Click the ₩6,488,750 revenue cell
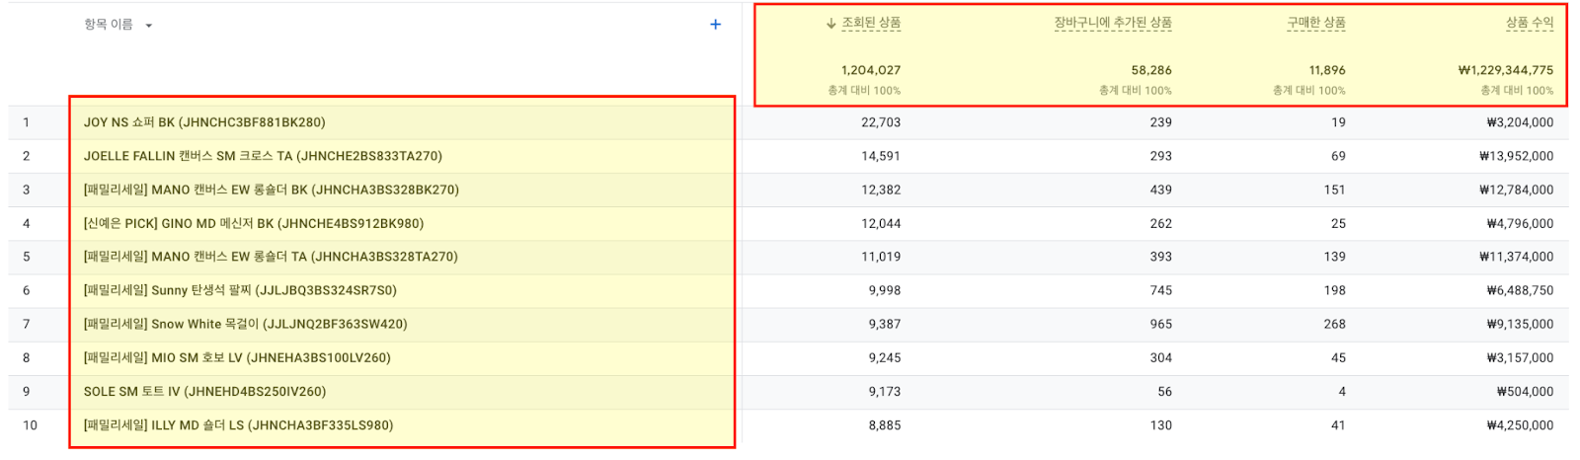 1520,290
